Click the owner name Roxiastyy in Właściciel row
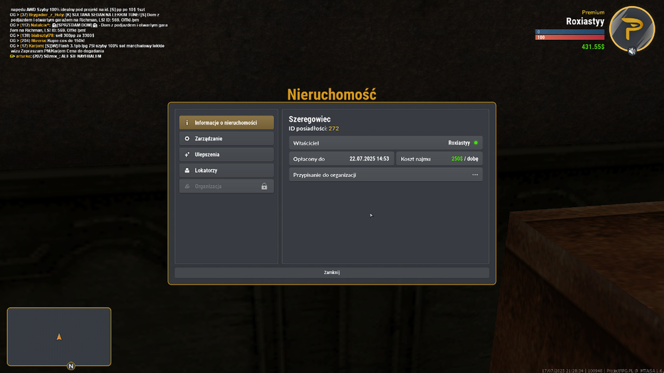664x373 pixels. [459, 143]
